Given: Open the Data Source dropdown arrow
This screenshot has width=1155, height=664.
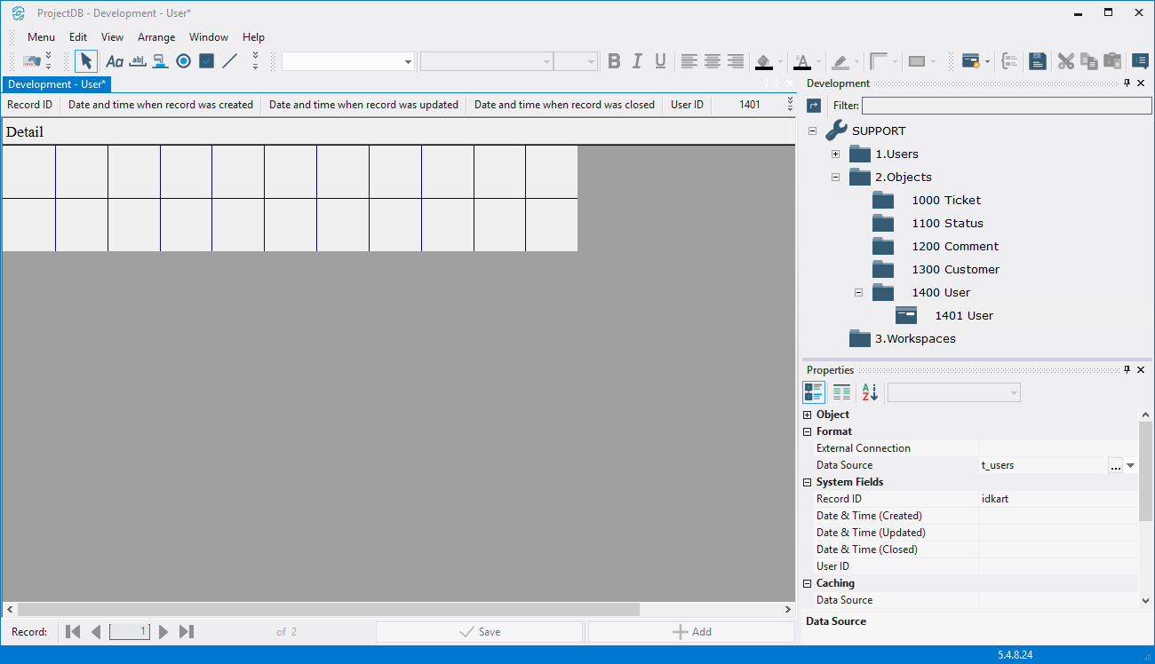Looking at the screenshot, I should [1131, 465].
